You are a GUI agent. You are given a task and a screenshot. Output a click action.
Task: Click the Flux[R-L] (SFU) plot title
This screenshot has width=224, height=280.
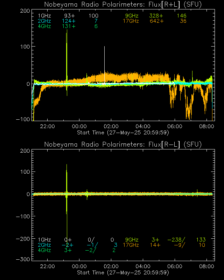(123, 144)
